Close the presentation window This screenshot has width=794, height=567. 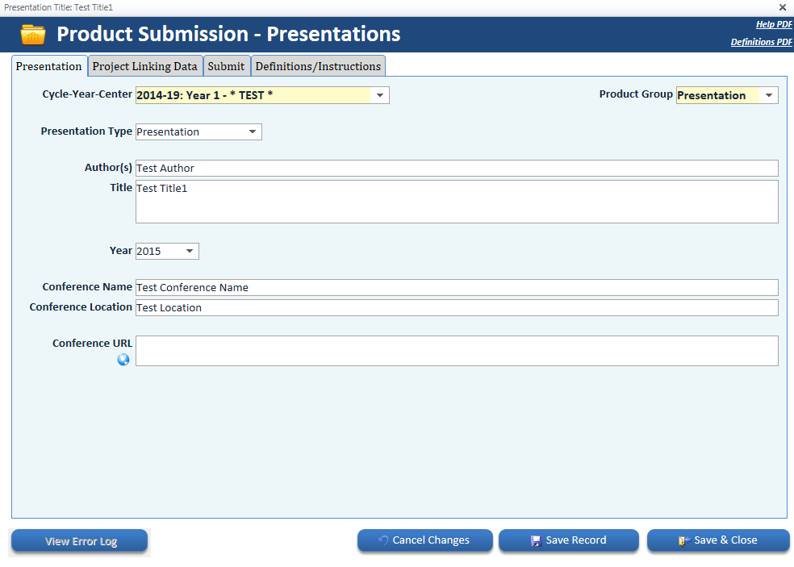(x=782, y=6)
